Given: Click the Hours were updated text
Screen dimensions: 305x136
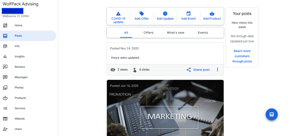Looking at the screenshot, I should pyautogui.click(x=125, y=58).
